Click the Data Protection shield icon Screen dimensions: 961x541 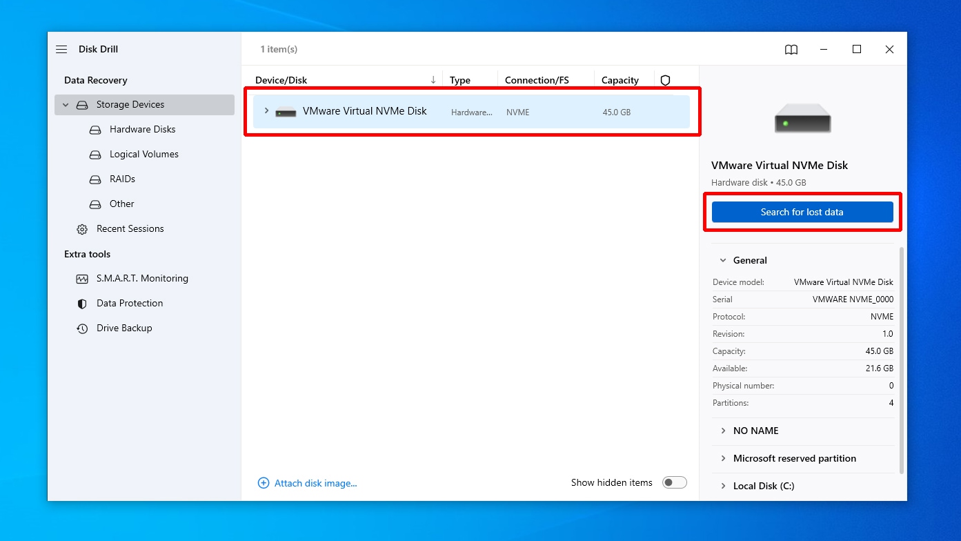[x=82, y=304]
